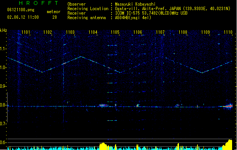Click the meteor count 28
This screenshot has width=237, height=150.
tap(55, 17)
